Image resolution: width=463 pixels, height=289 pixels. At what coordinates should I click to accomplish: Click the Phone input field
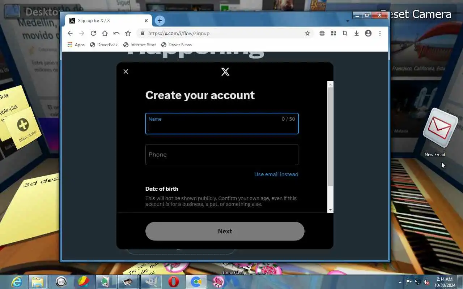tap(222, 155)
